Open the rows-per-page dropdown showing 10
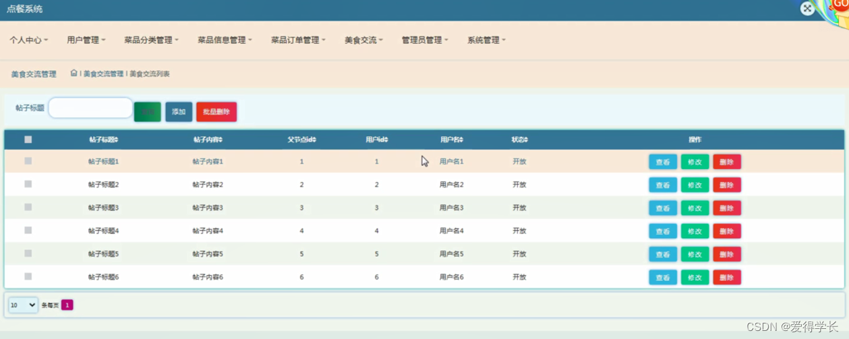The image size is (849, 339). 23,305
